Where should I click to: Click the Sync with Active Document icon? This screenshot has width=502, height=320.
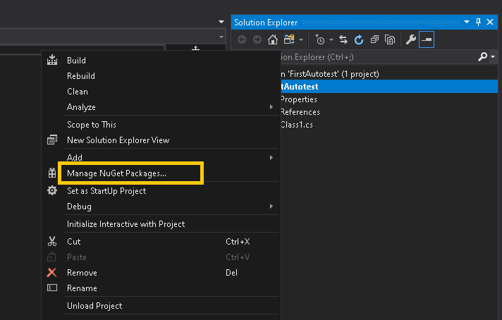click(x=343, y=39)
